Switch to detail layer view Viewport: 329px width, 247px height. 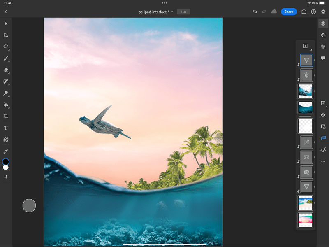[323, 35]
